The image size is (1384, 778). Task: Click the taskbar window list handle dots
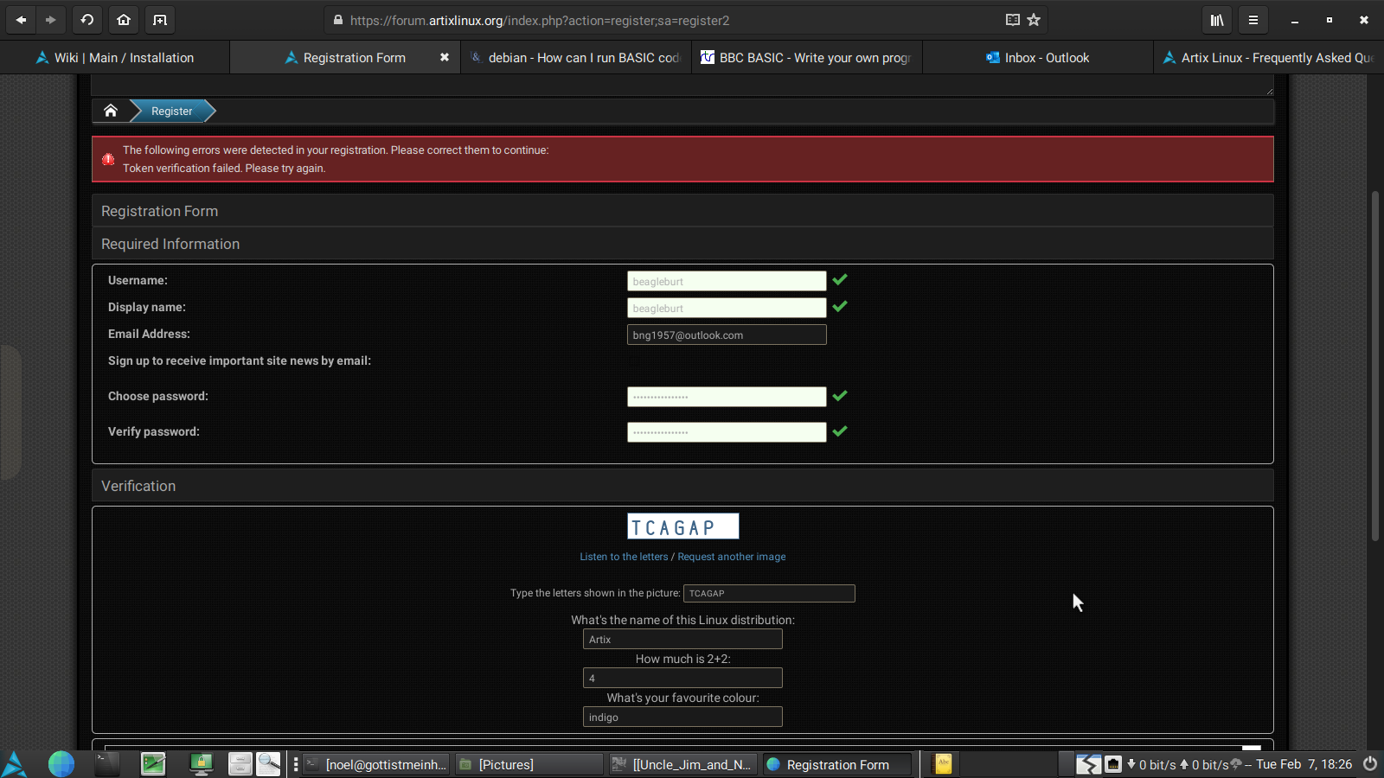[x=296, y=764]
